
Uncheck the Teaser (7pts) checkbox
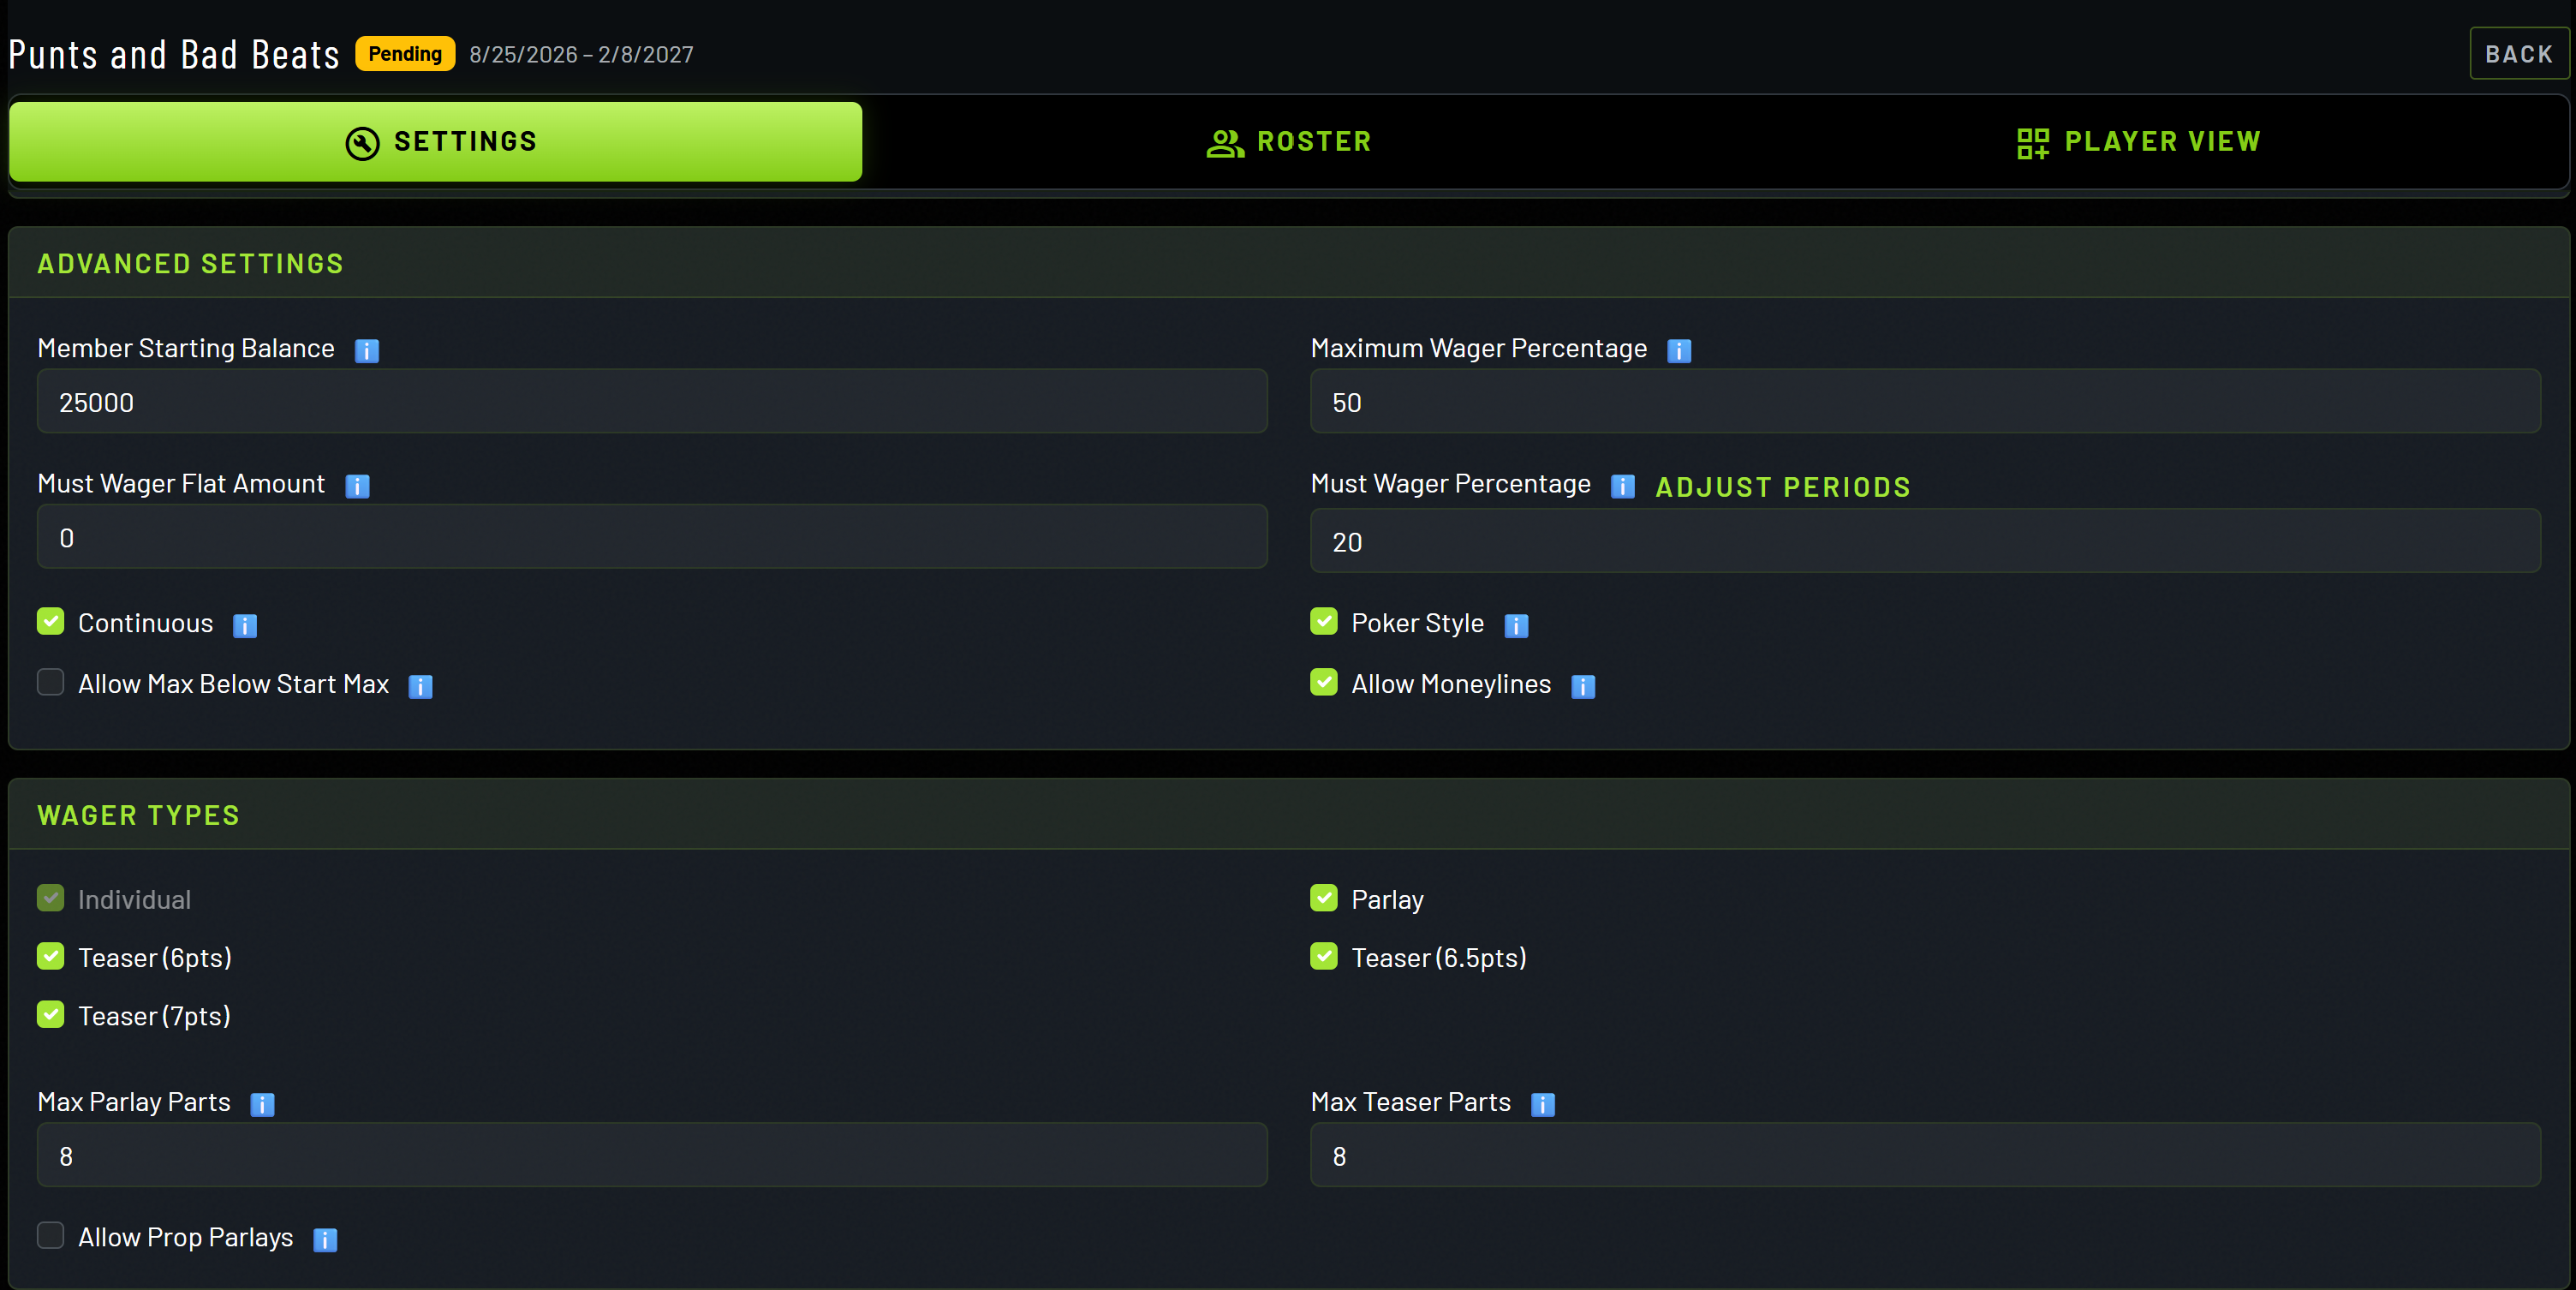51,1014
